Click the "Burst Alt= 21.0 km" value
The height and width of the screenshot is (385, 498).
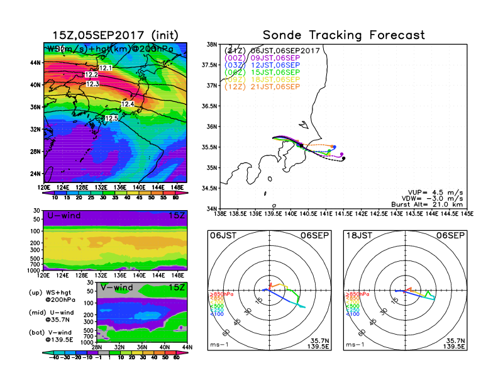(427, 204)
